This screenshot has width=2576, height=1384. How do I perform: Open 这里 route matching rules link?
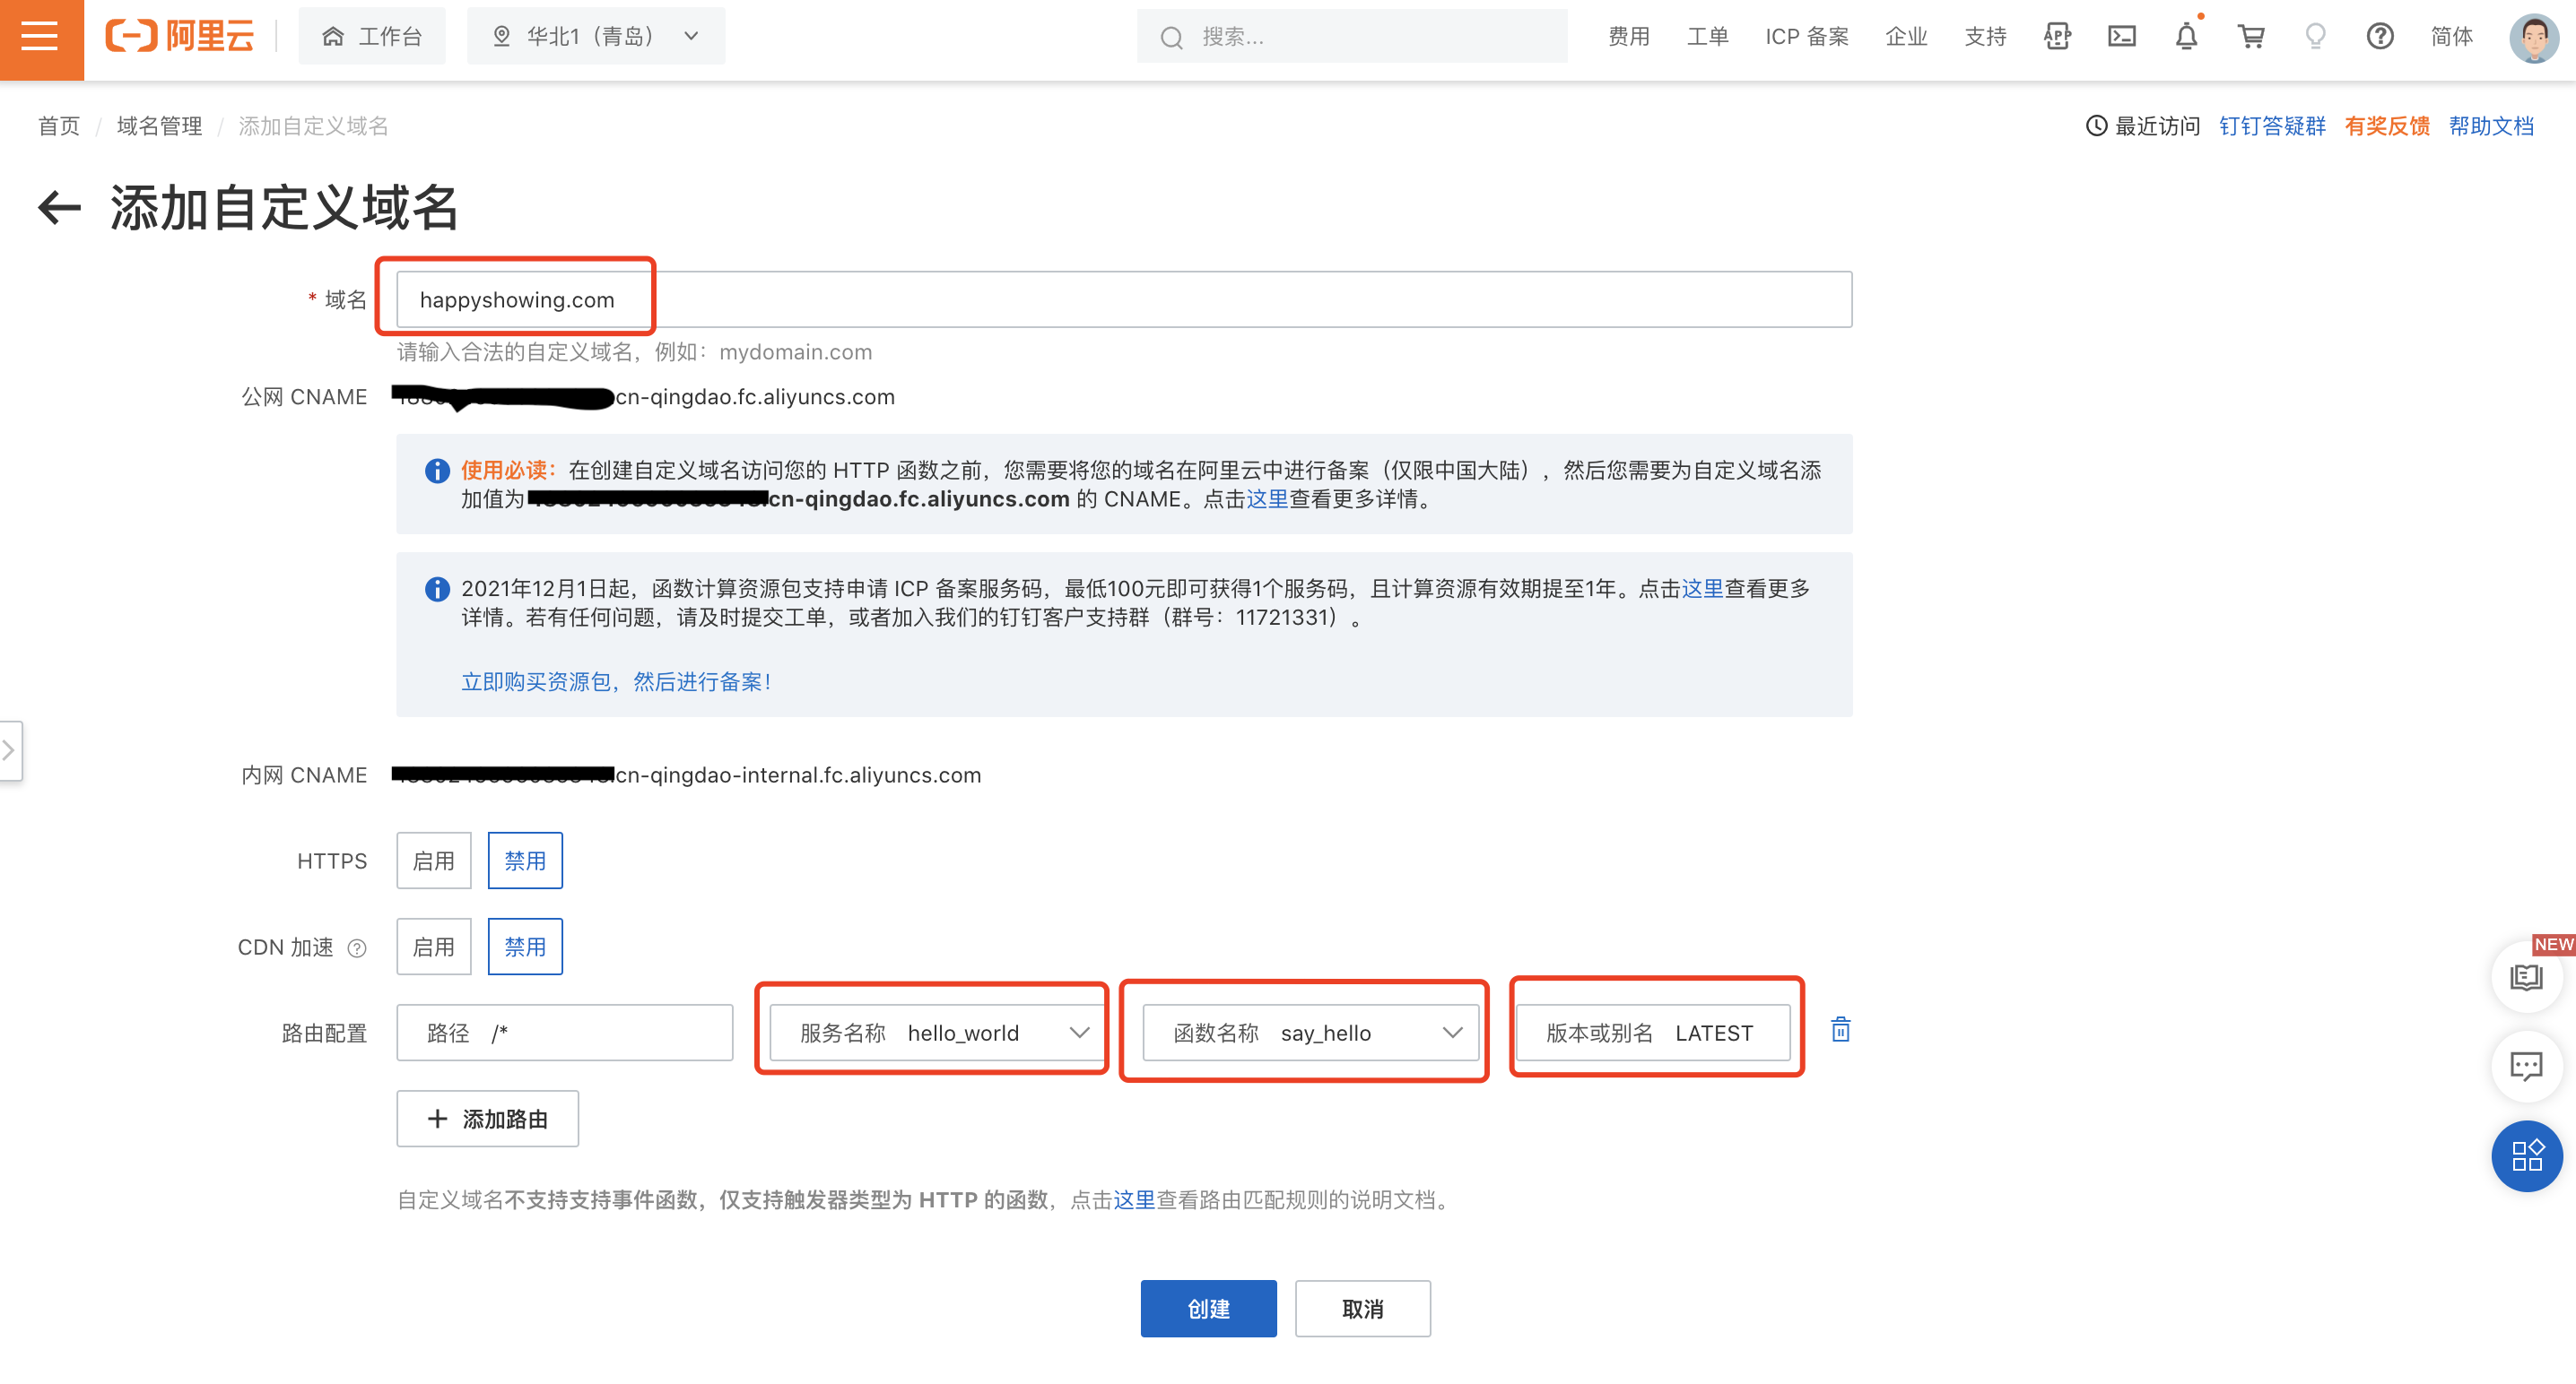1134,1199
